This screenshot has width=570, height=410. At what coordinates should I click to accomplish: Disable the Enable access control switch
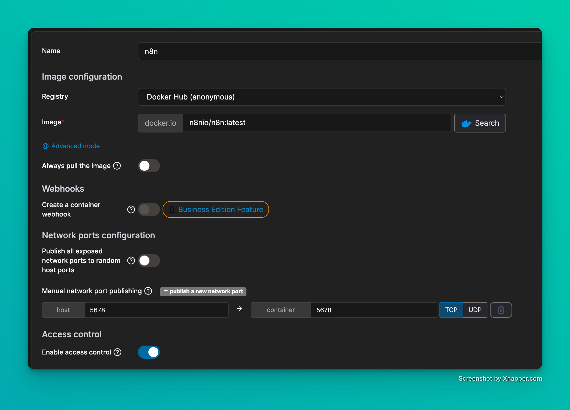pos(149,352)
